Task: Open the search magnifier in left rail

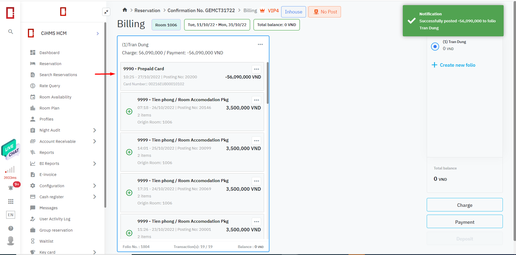Action: pos(10,32)
